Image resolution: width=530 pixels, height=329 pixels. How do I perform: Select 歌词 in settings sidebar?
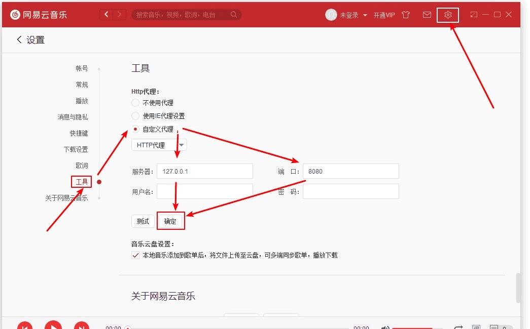click(82, 166)
